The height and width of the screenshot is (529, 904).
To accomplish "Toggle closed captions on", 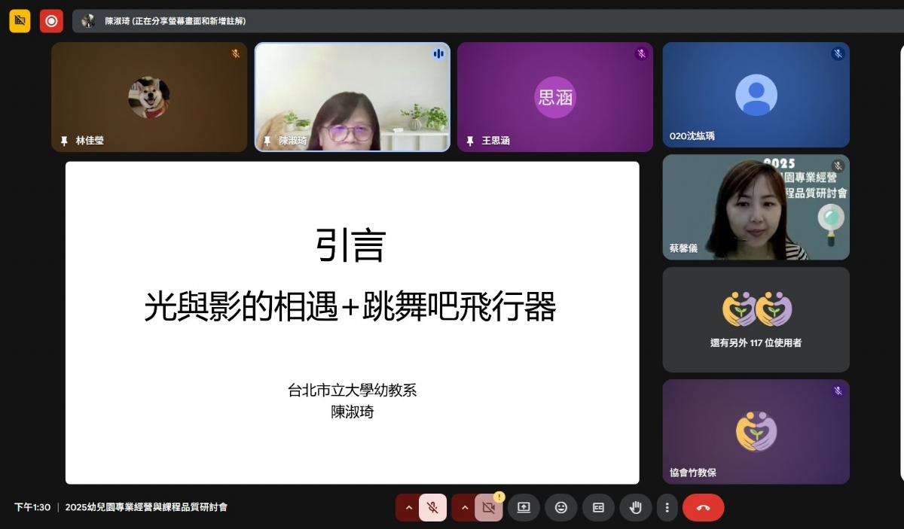I will click(x=598, y=507).
